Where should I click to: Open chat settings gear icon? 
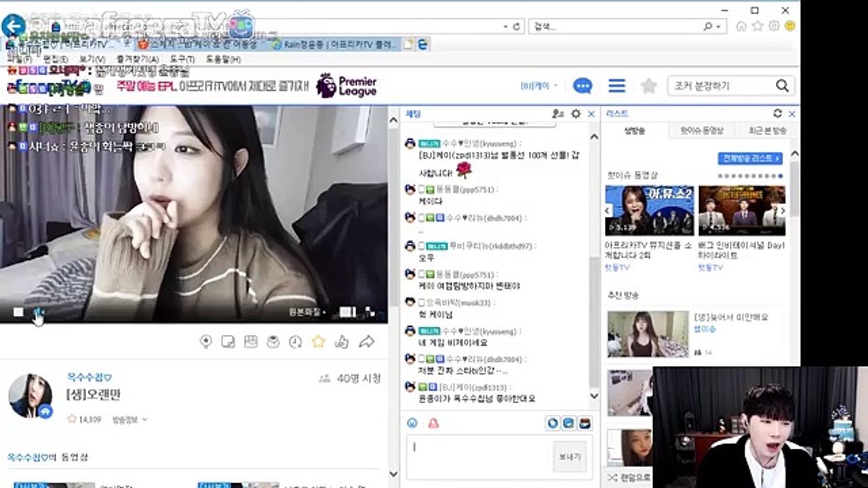[x=576, y=114]
